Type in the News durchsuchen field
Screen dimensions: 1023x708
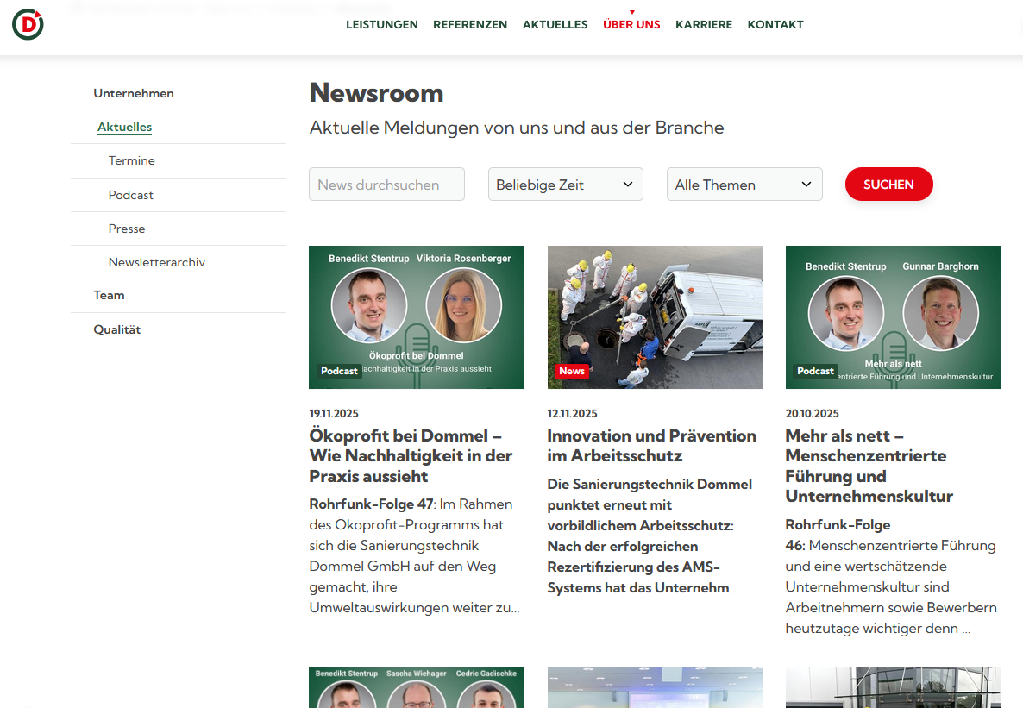386,185
